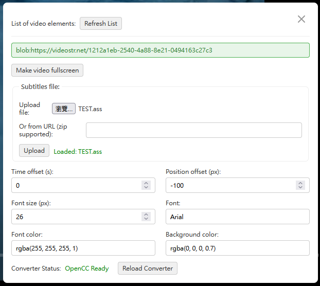Edit the Background color rgba field
This screenshot has height=286, width=320.
237,248
